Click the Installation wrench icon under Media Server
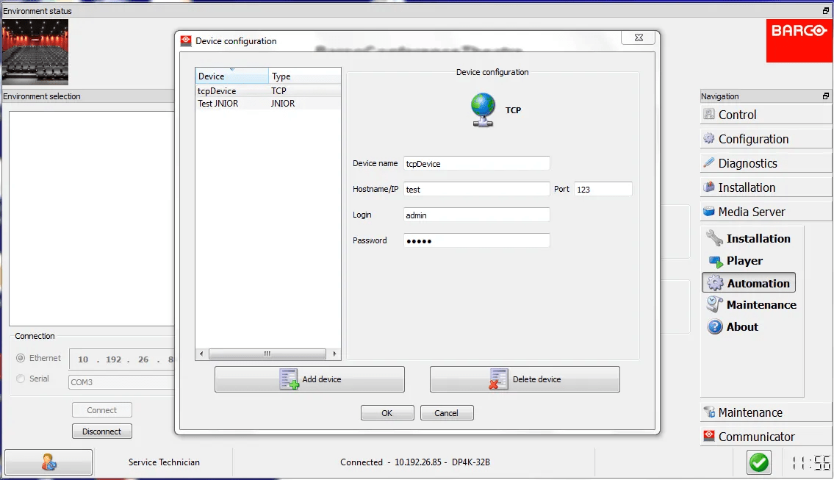The width and height of the screenshot is (834, 480). [715, 238]
